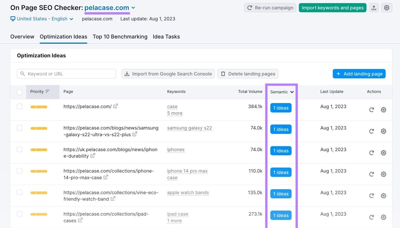Click the 'ipad case' keyword link

tap(178, 214)
